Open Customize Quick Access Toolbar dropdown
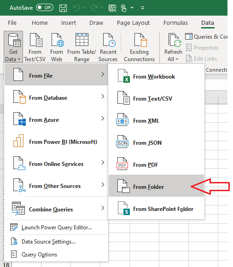Screen dimensions: 233x267 143,8
